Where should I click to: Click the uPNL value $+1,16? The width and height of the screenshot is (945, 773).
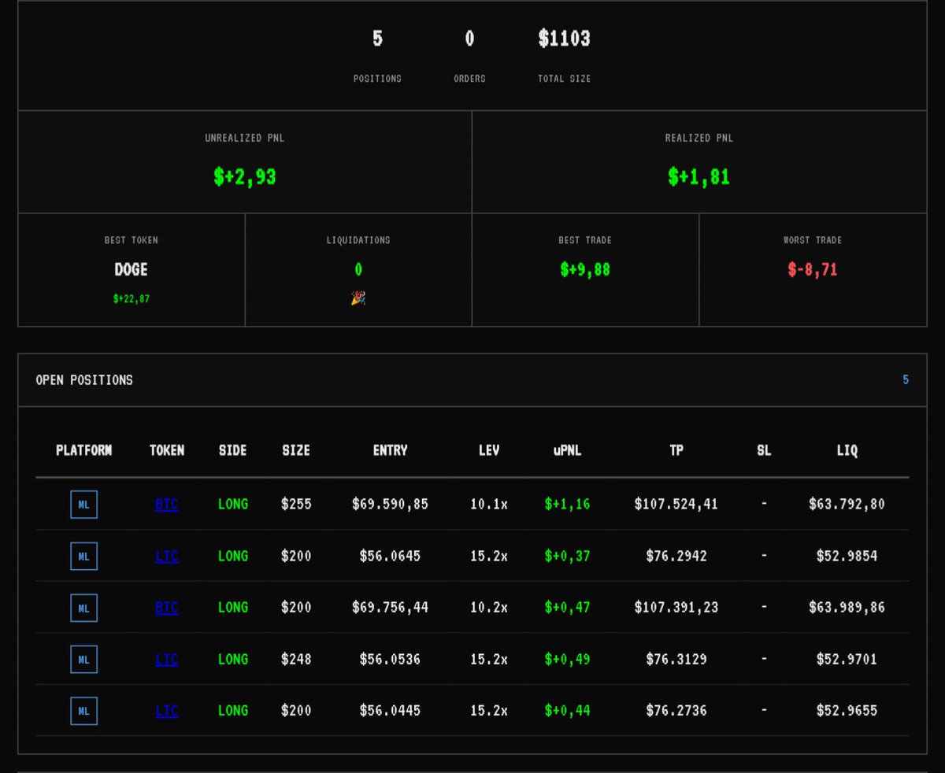pyautogui.click(x=567, y=505)
